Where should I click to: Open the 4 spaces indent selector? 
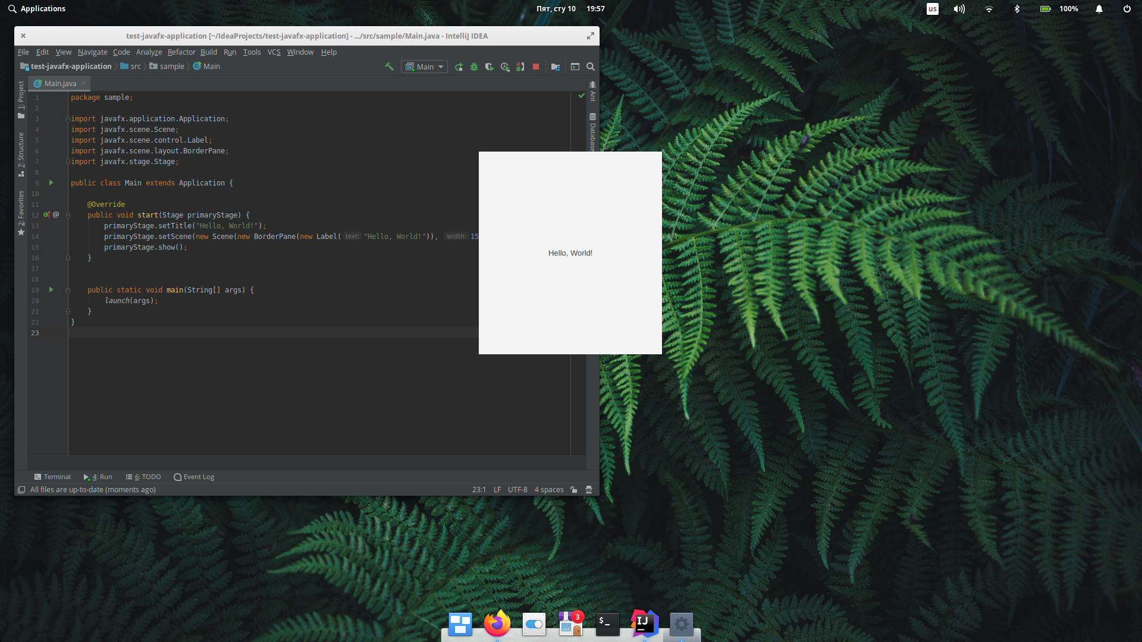[x=549, y=490]
